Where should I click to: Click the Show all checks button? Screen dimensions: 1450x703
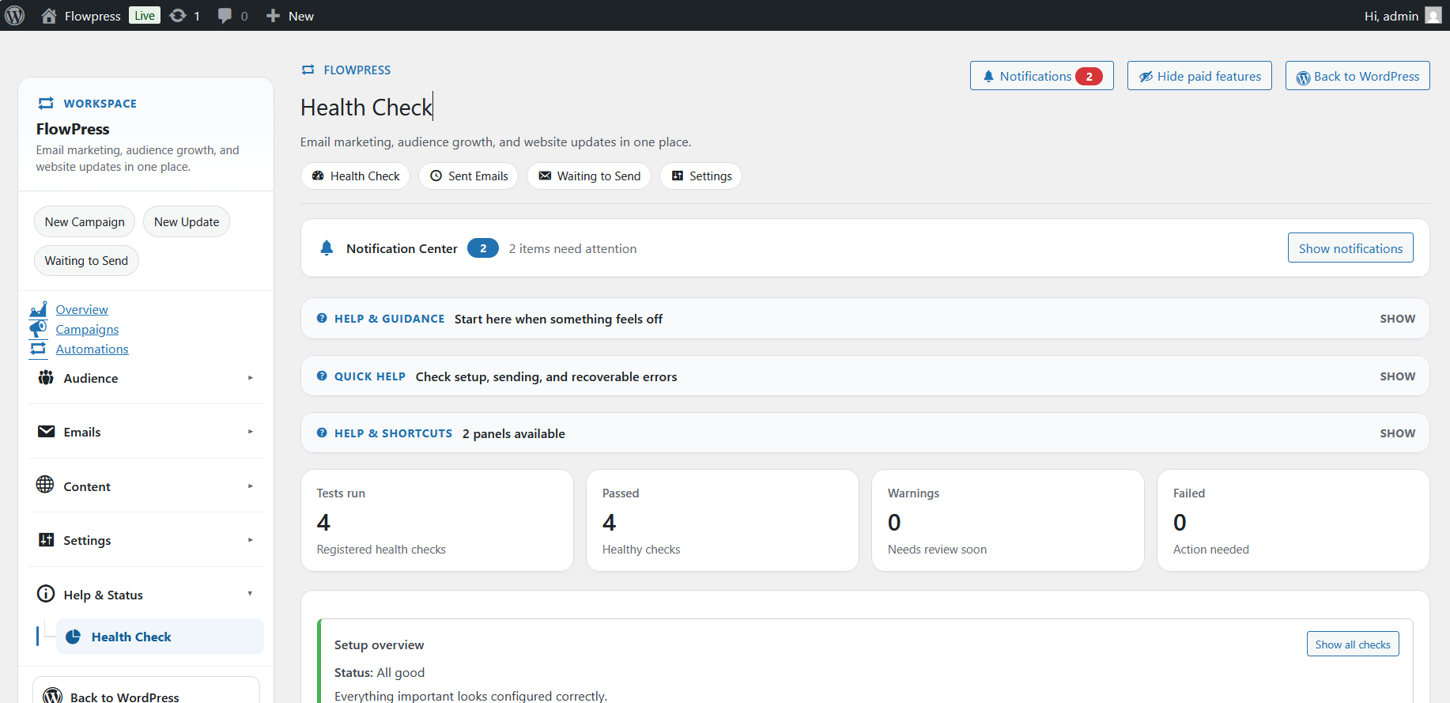tap(1353, 644)
